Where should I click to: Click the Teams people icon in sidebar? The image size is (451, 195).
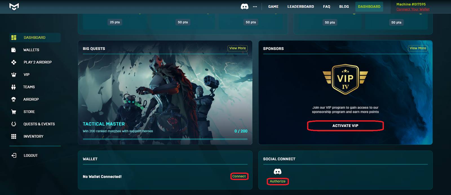coord(14,87)
